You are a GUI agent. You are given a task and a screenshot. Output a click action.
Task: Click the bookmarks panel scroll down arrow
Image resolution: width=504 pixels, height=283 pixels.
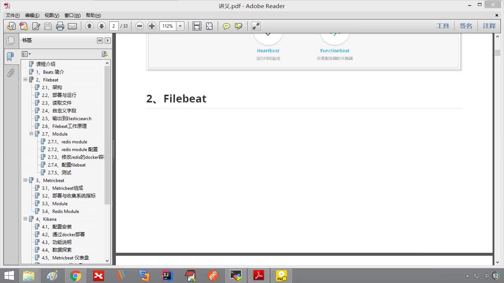(107, 261)
